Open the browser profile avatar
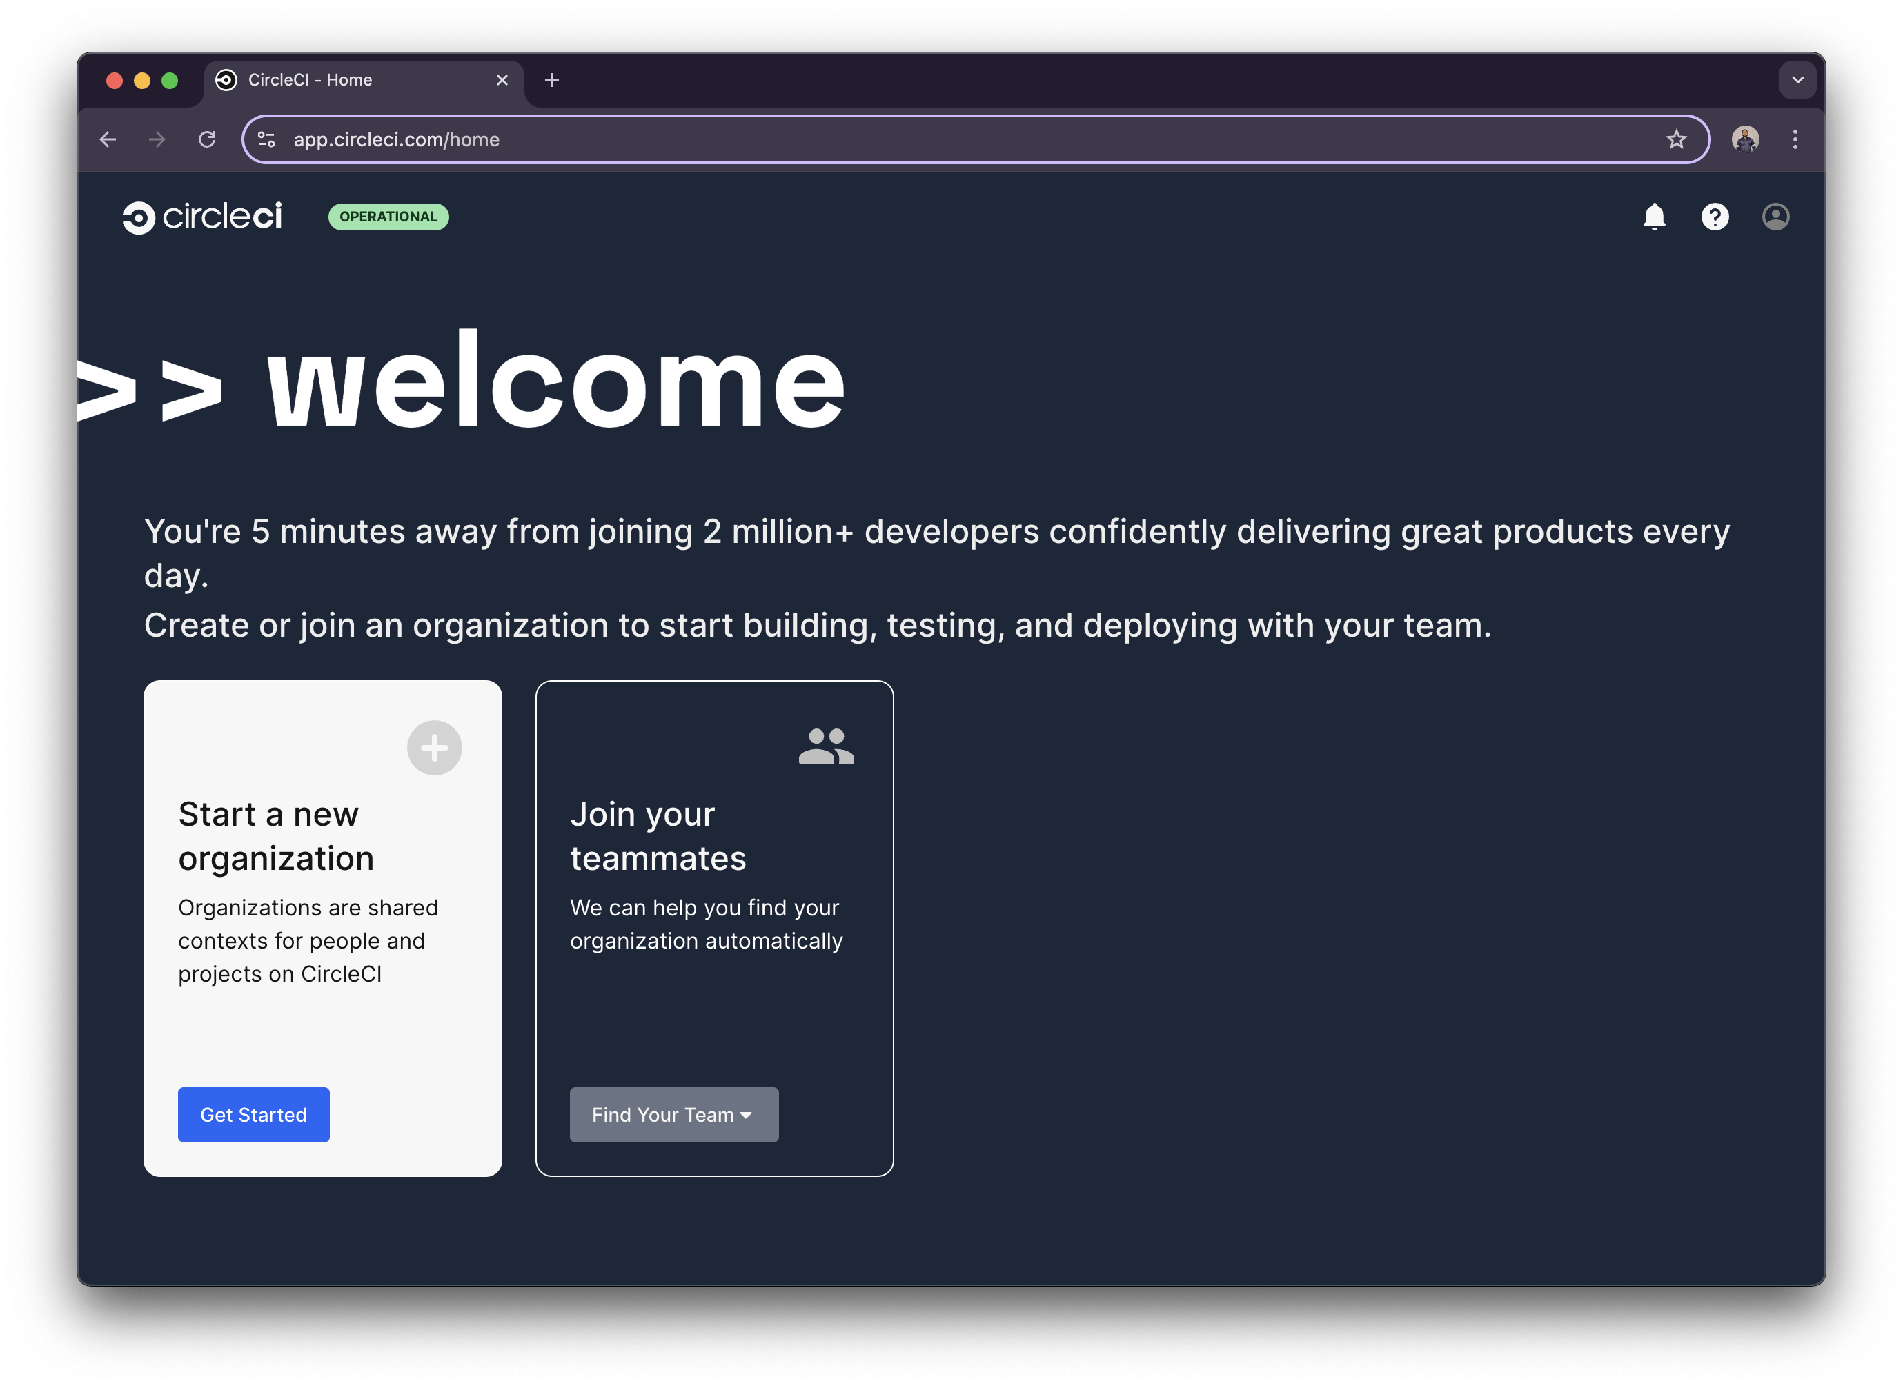Image resolution: width=1903 pixels, height=1388 pixels. click(1746, 139)
